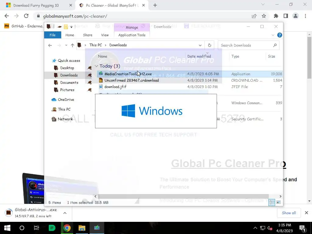This screenshot has width=312, height=234.
Task: Switch to large icons view
Action: tap(278, 202)
